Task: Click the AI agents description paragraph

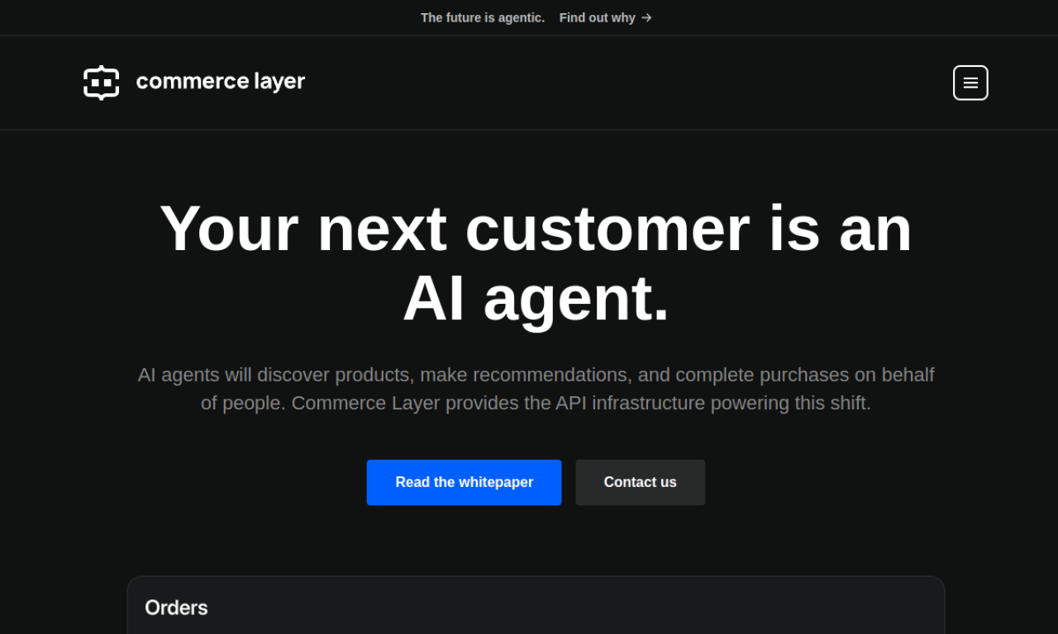Action: coord(536,388)
